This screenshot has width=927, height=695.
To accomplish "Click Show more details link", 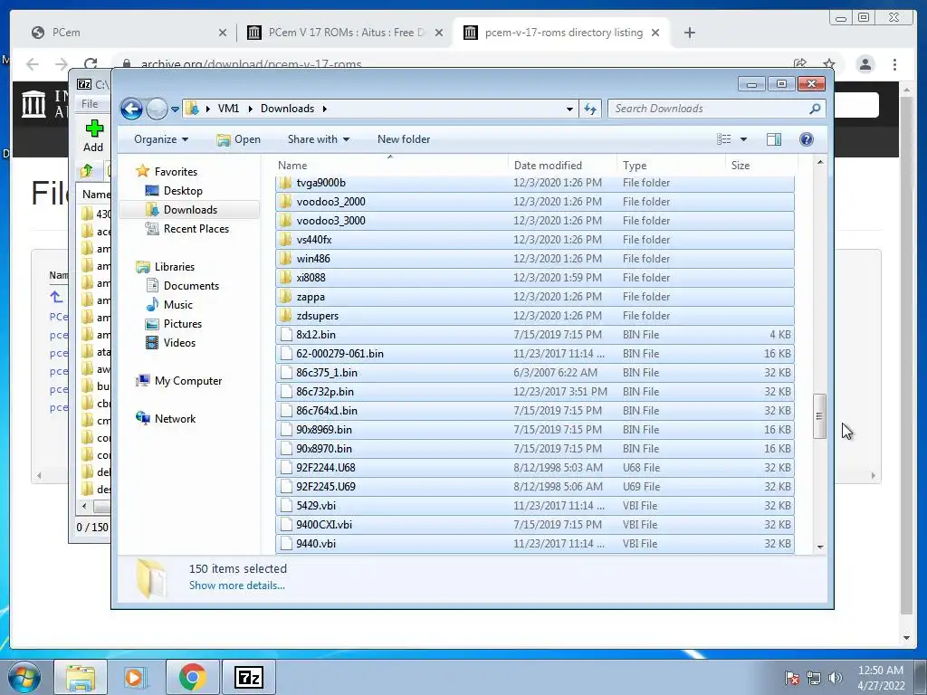I will (x=236, y=586).
